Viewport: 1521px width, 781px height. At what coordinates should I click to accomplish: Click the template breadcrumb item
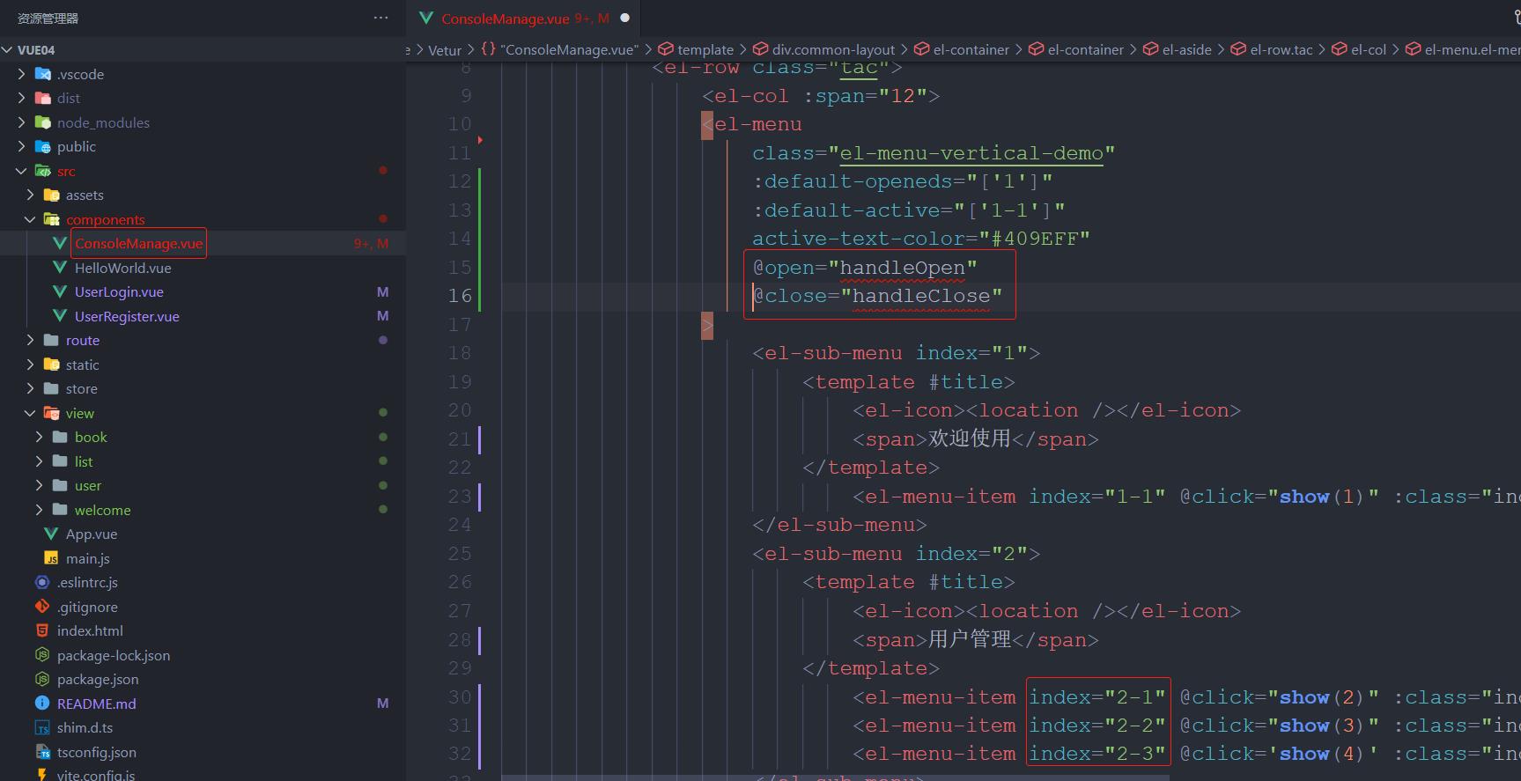point(696,50)
